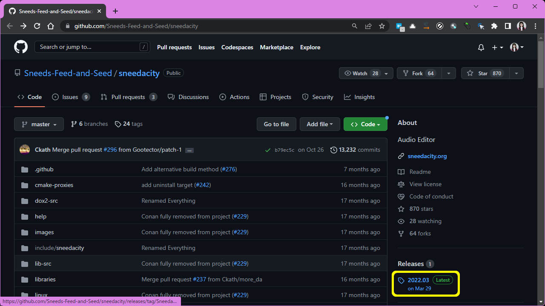Image resolution: width=545 pixels, height=306 pixels.
Task: Reload the page in the browser toolbar
Action: coord(37,26)
